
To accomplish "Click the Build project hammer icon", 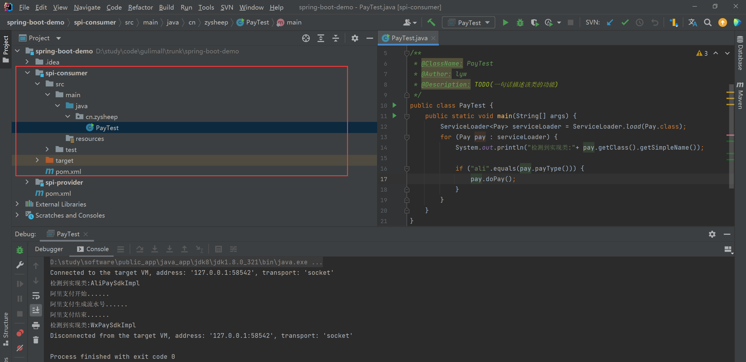I will (431, 22).
